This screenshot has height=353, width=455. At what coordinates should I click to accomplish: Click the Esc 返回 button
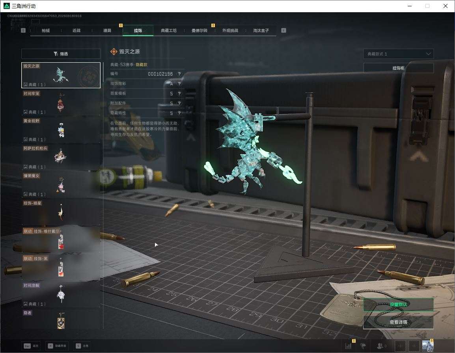click(31, 346)
